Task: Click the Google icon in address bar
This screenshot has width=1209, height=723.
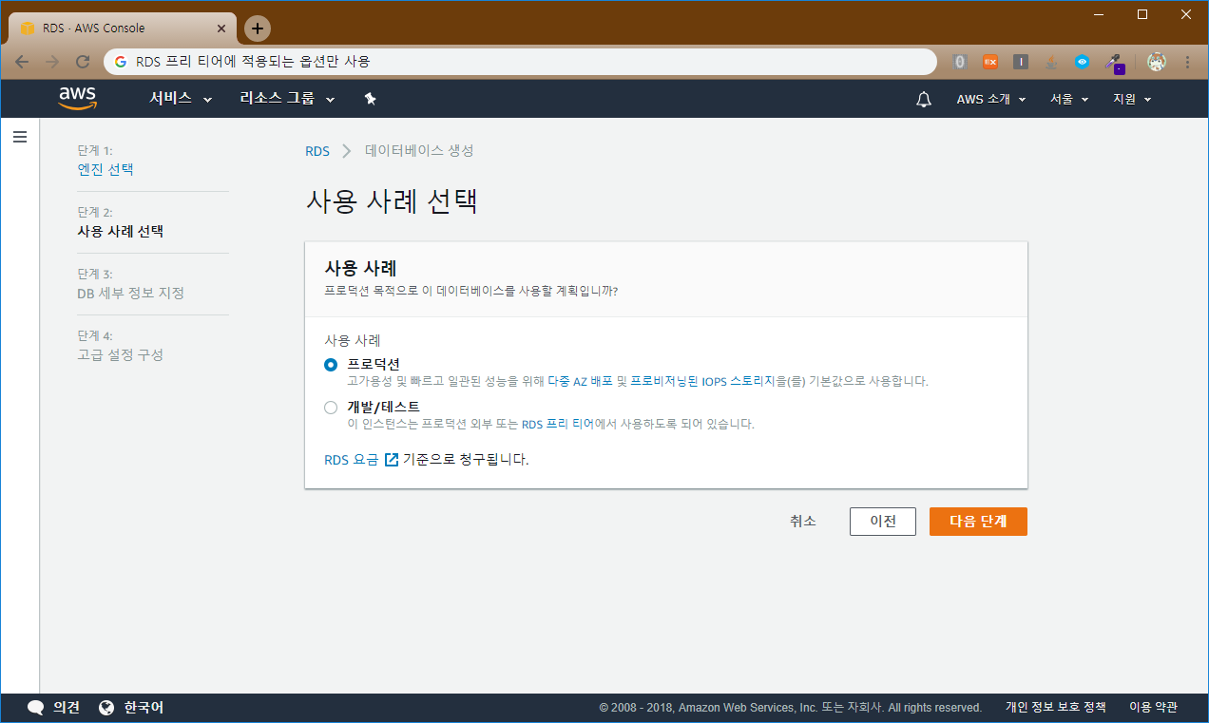Action: pos(121,62)
